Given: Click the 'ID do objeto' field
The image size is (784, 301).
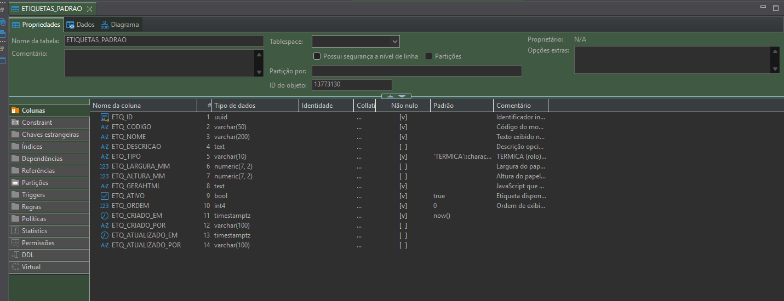Looking at the screenshot, I should click(x=352, y=85).
